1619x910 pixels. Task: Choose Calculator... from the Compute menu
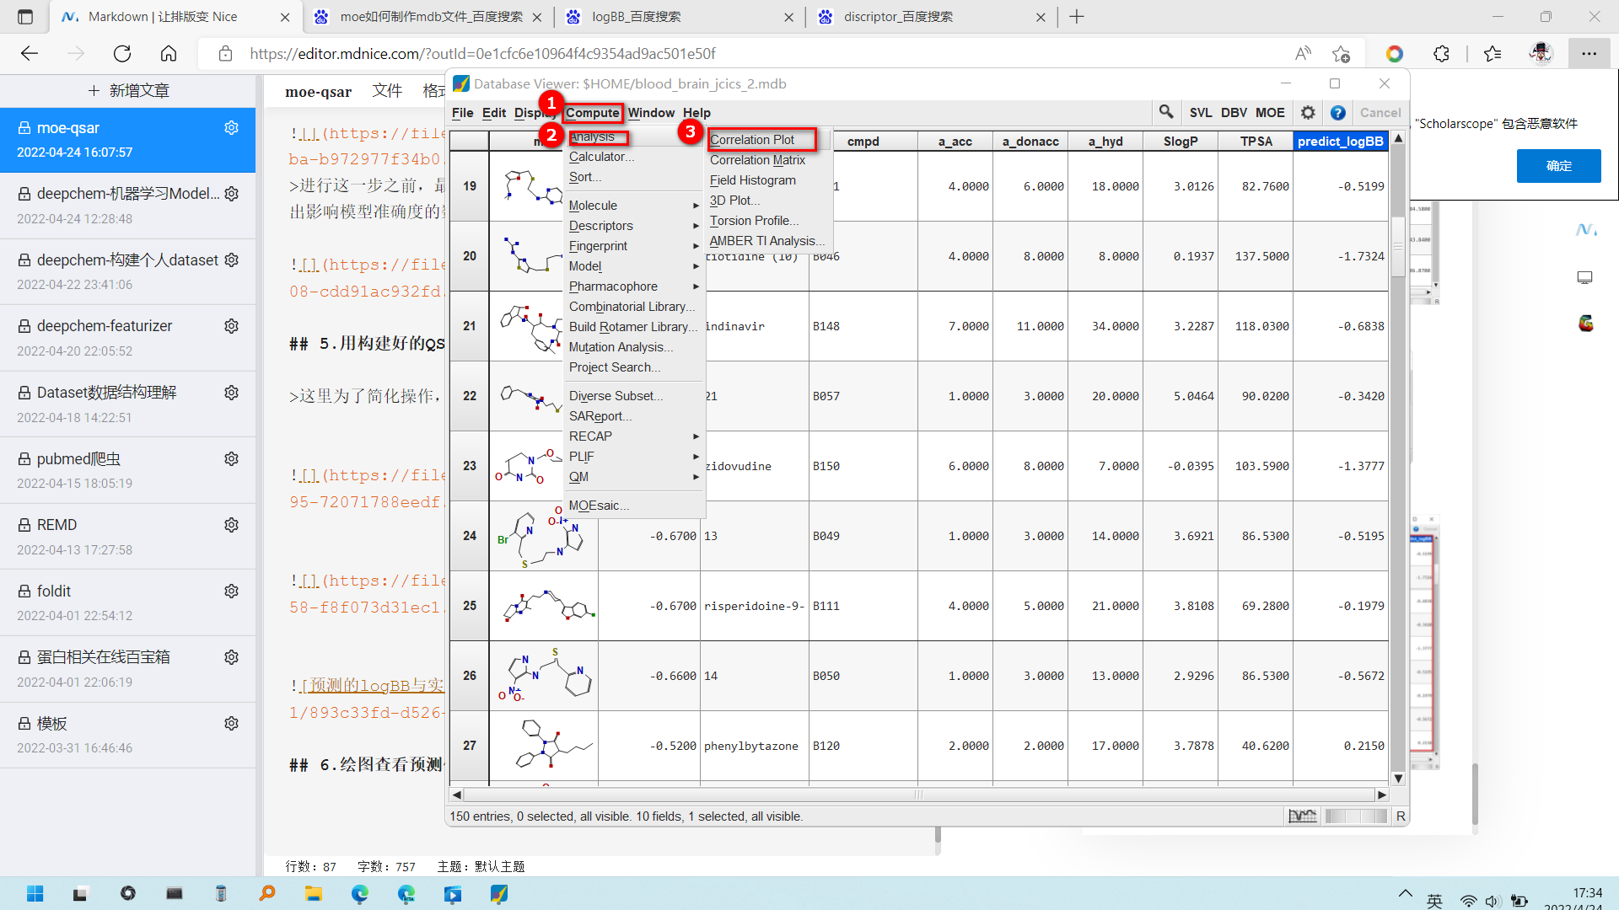point(601,157)
